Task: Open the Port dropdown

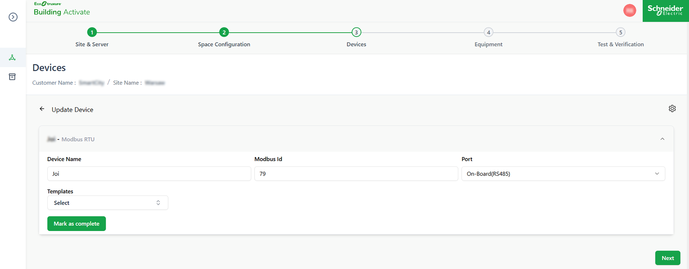Action: [563, 174]
